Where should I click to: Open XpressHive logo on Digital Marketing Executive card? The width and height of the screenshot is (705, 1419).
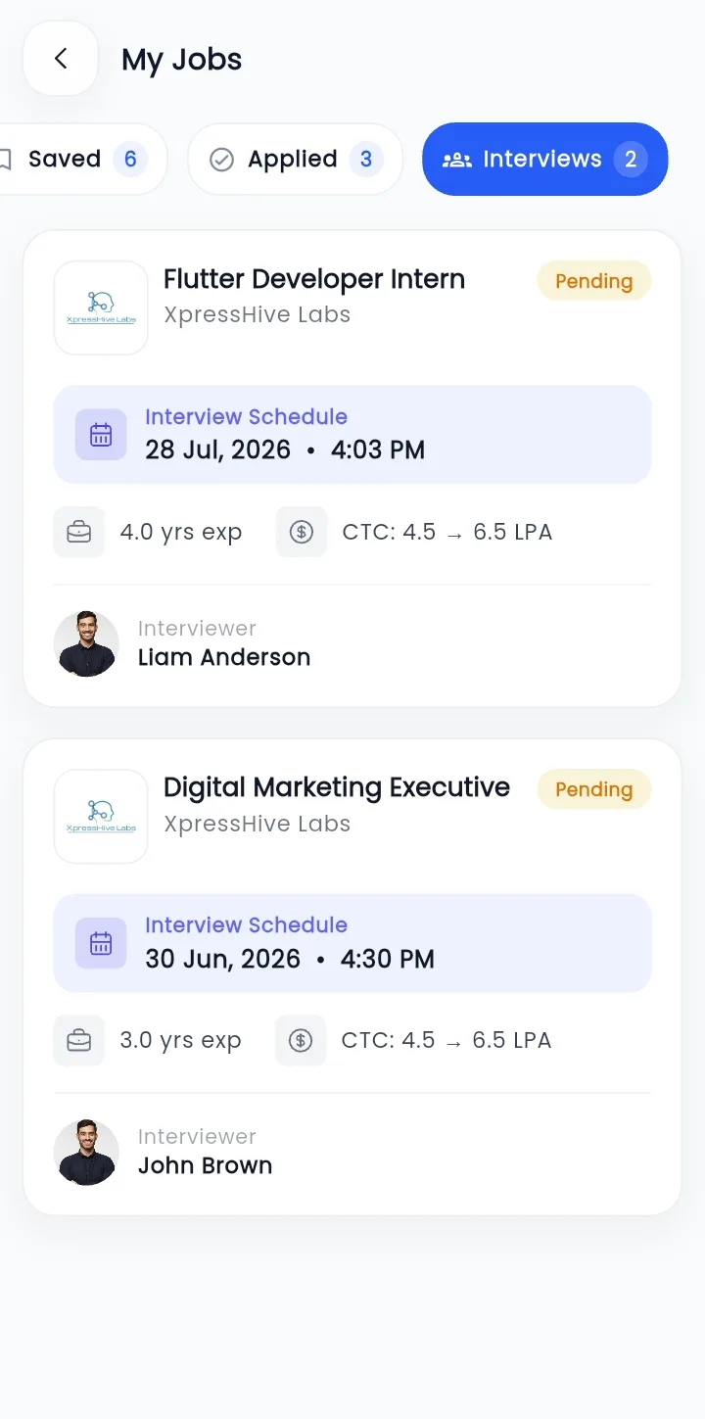pos(101,816)
